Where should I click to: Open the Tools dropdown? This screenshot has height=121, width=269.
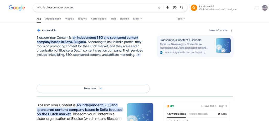pos(180,19)
